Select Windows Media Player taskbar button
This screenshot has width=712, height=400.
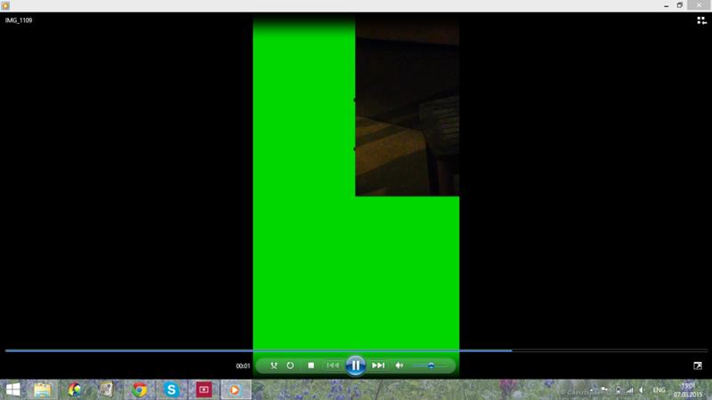(236, 389)
